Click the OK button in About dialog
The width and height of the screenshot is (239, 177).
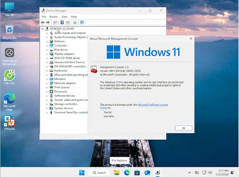pyautogui.click(x=184, y=128)
